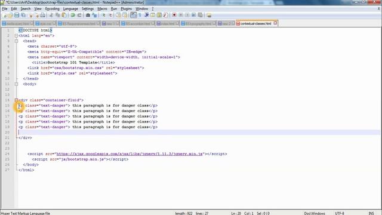Open Find with the binoculars icon

coord(88,16)
